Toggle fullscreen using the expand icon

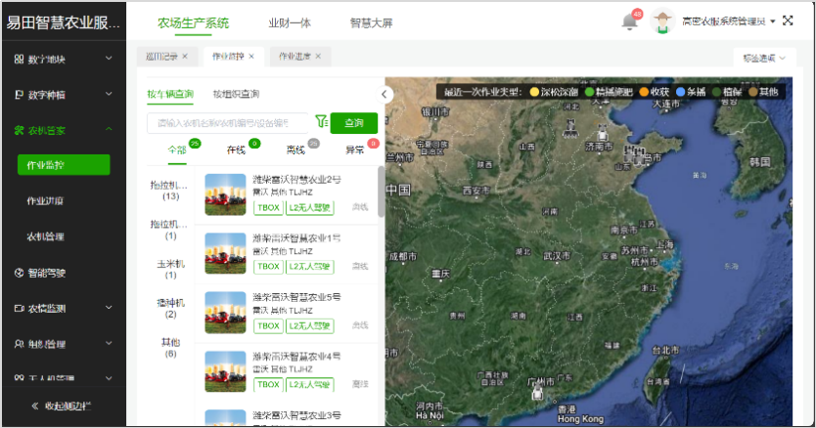(x=788, y=21)
